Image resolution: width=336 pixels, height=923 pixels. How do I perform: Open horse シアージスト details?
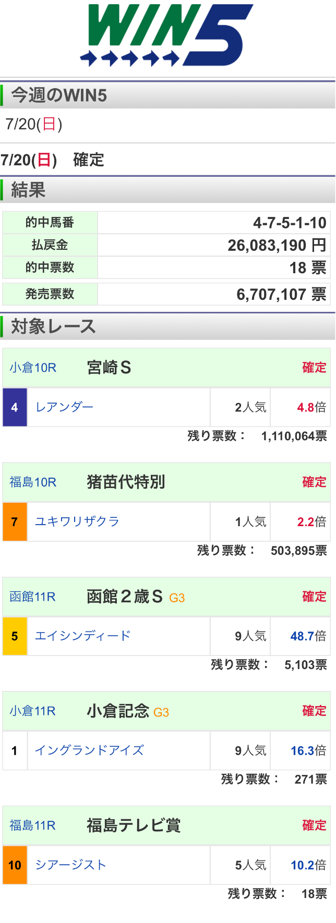tap(70, 865)
